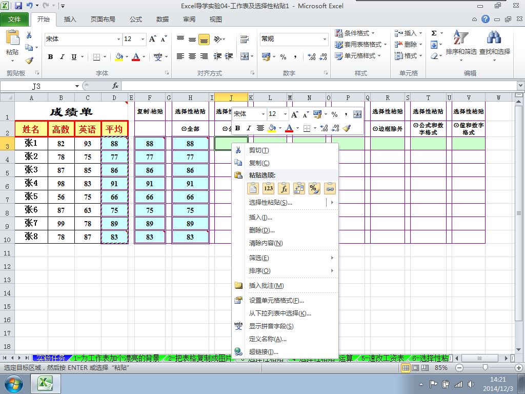
Task: Choose Paste Formatting (%) paste option
Action: [314, 189]
